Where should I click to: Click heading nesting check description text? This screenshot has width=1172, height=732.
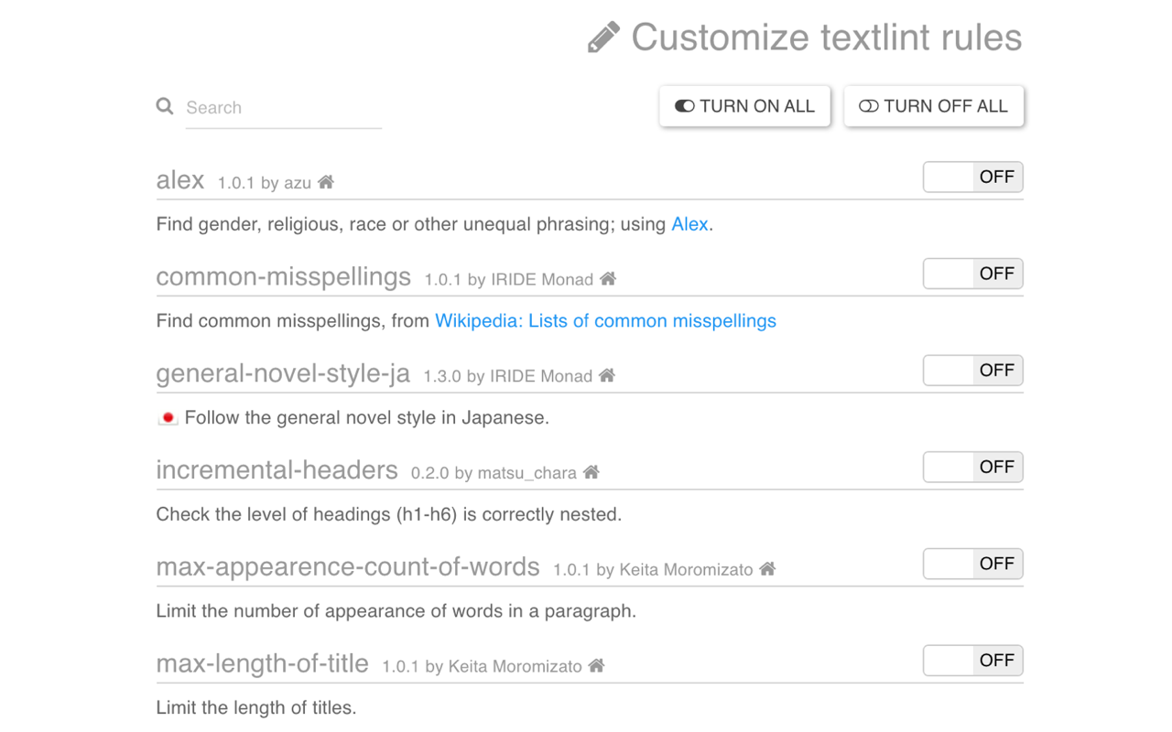click(389, 515)
